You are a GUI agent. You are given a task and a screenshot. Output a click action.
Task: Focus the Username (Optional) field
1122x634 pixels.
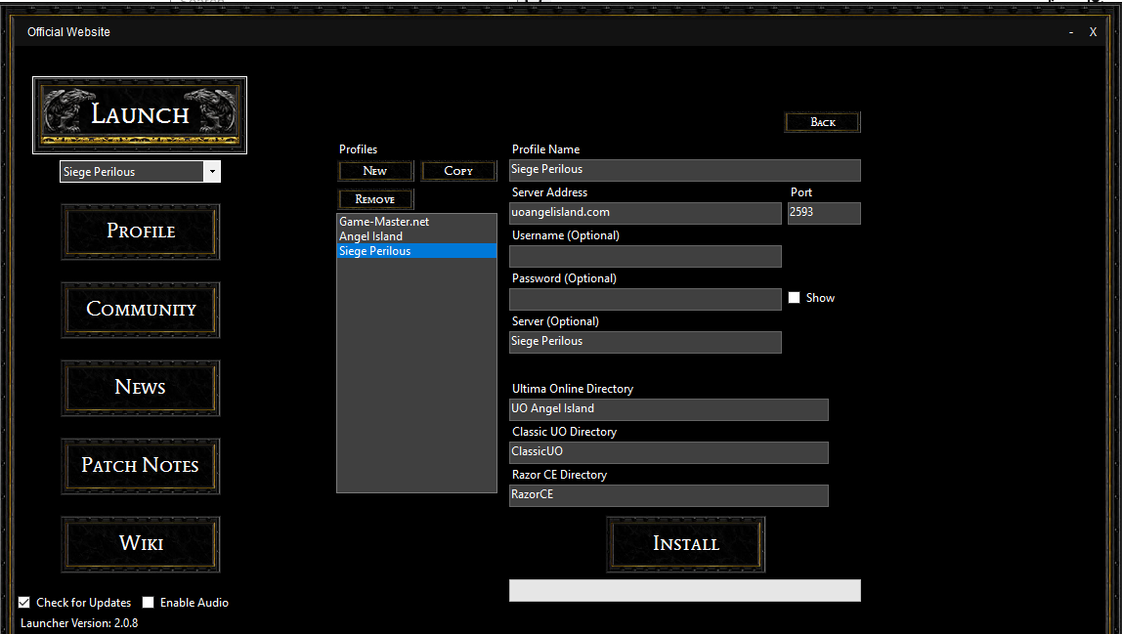click(x=645, y=256)
